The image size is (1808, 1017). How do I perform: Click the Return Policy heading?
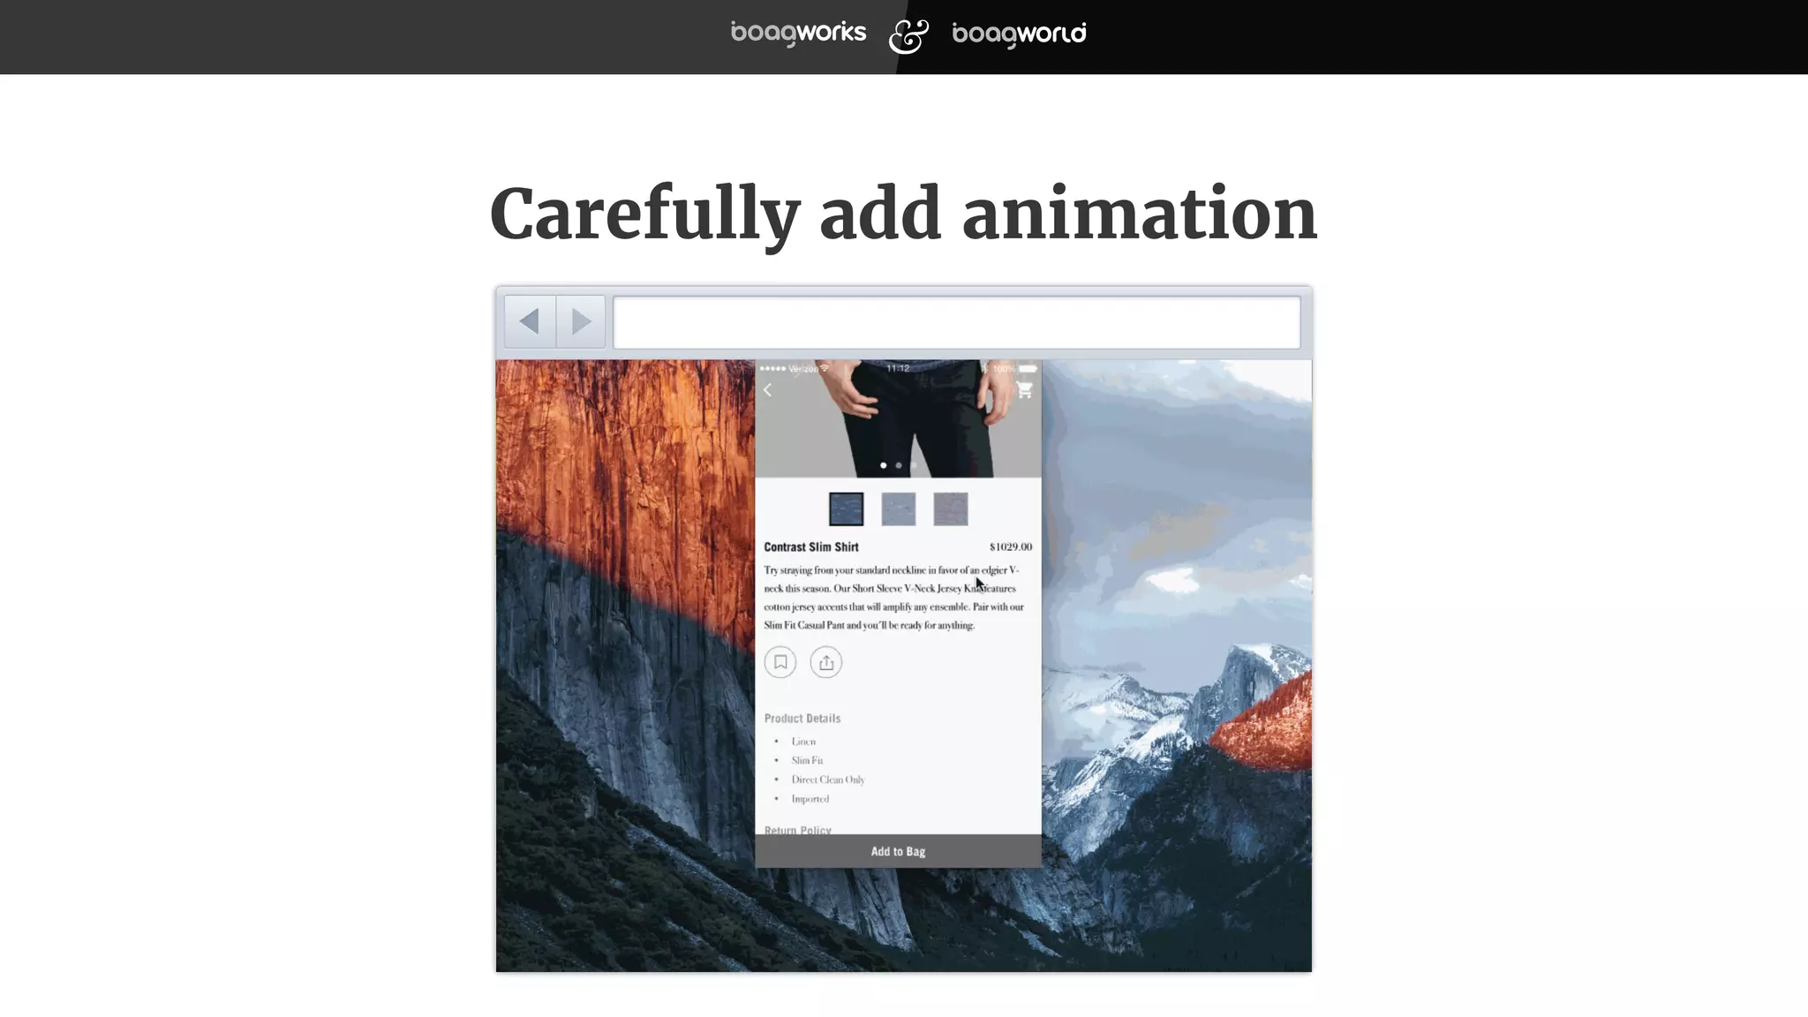798,830
